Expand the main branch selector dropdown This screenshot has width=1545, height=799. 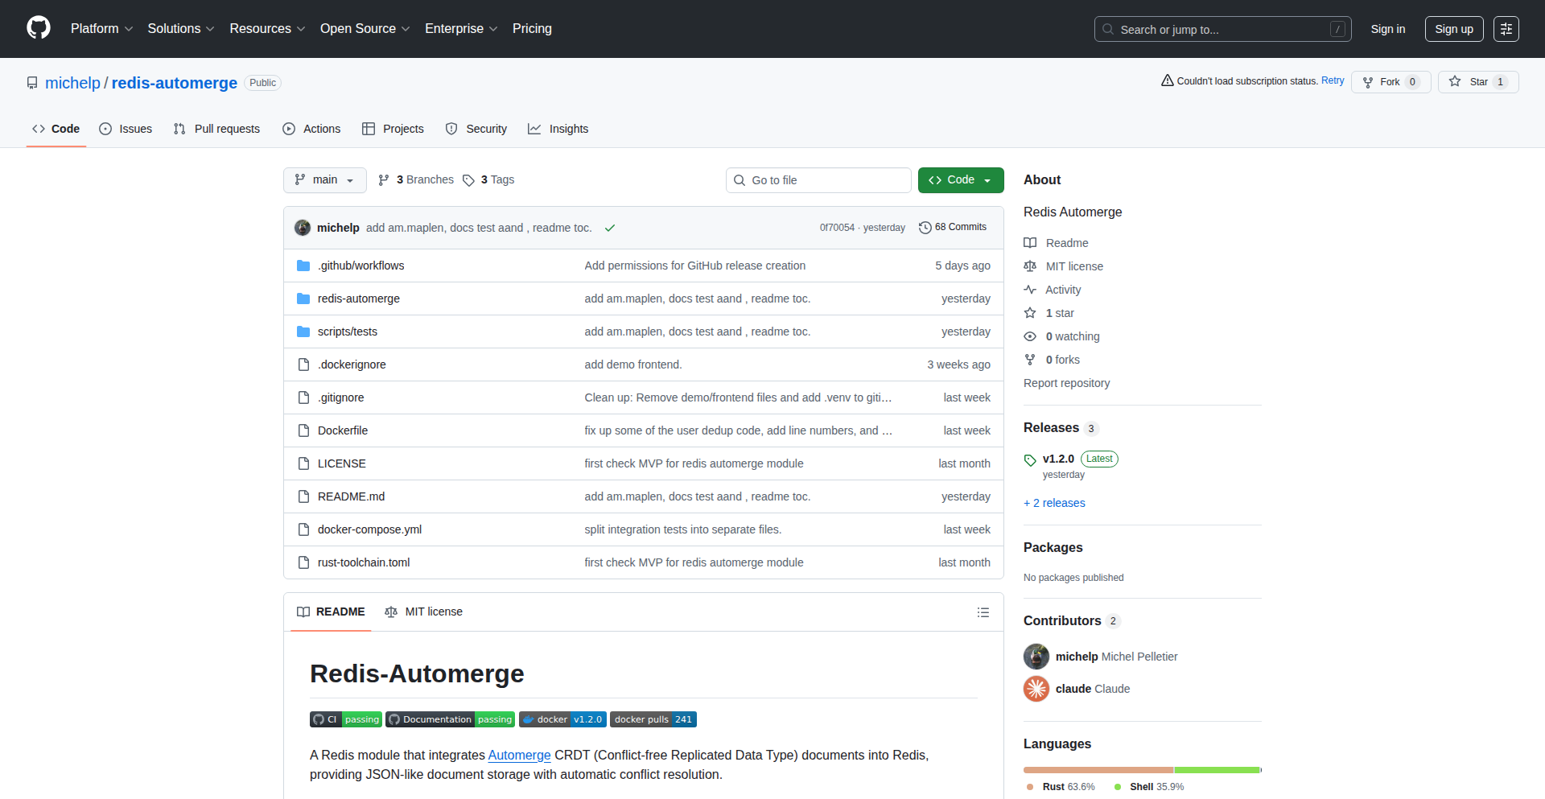[324, 179]
